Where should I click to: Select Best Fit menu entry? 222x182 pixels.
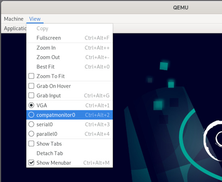[x=69, y=67]
